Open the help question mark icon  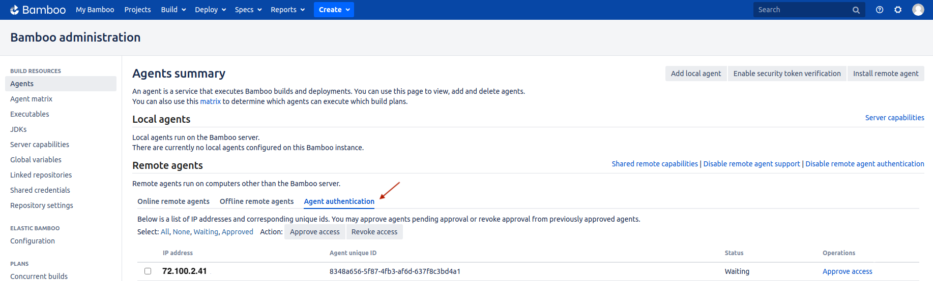click(880, 10)
